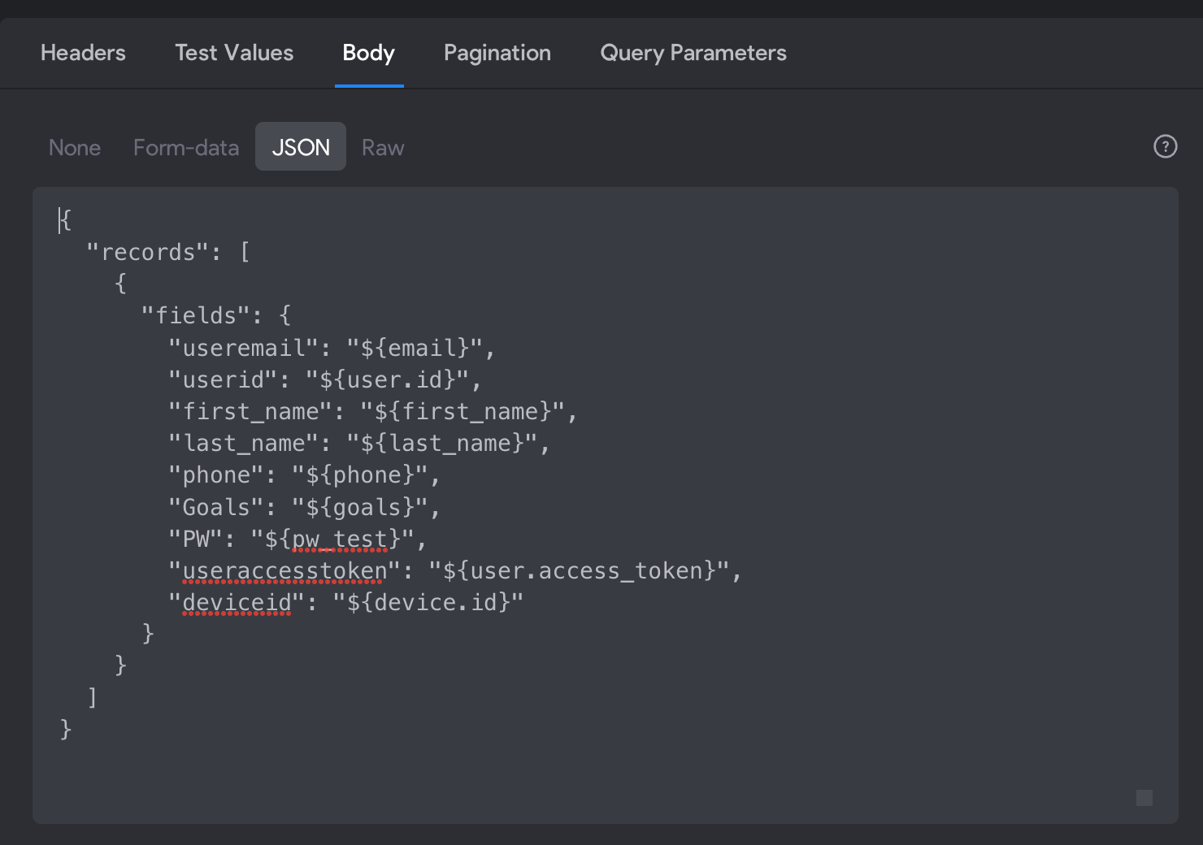Select the Body tab

(369, 53)
